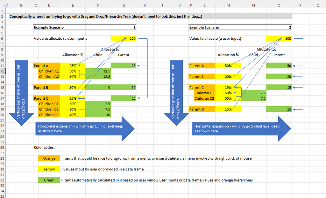Click the orange color swatch in the legend

click(x=49, y=158)
